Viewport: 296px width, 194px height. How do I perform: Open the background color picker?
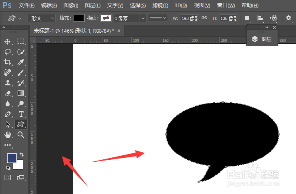[x=20, y=166]
